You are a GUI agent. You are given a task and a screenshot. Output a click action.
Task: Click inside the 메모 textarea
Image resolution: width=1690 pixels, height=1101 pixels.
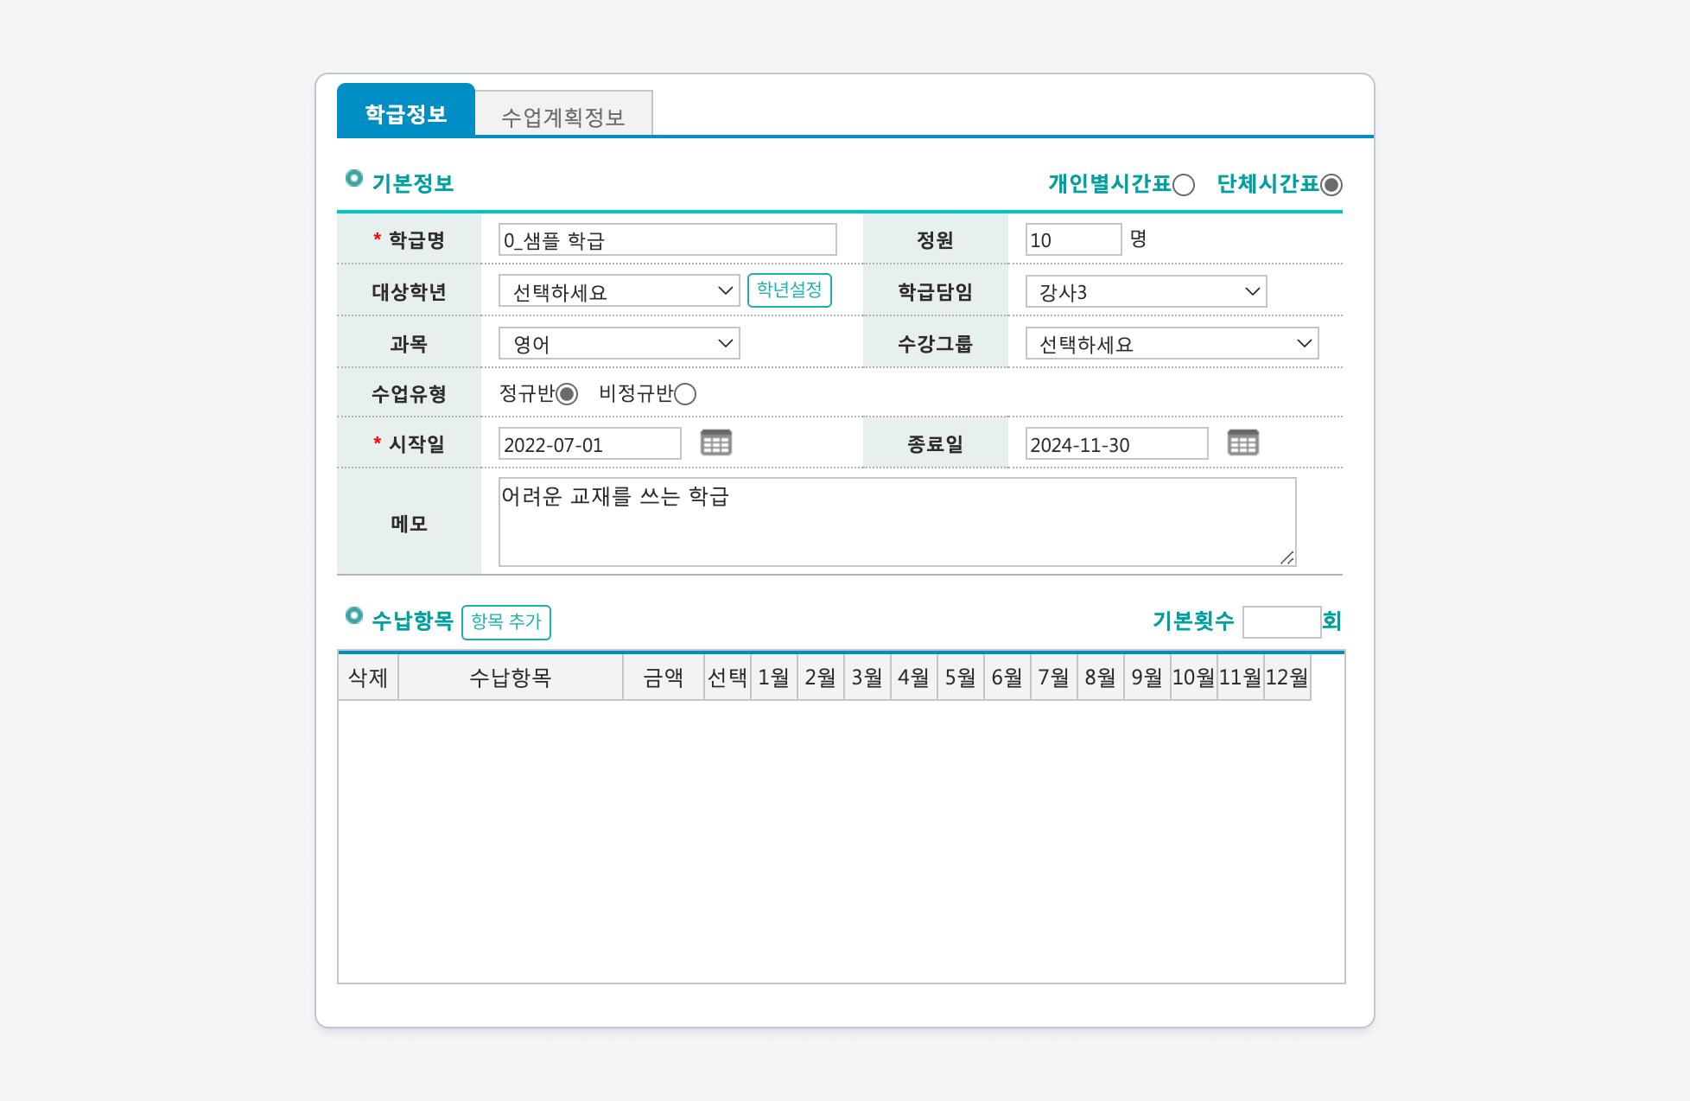pos(897,522)
